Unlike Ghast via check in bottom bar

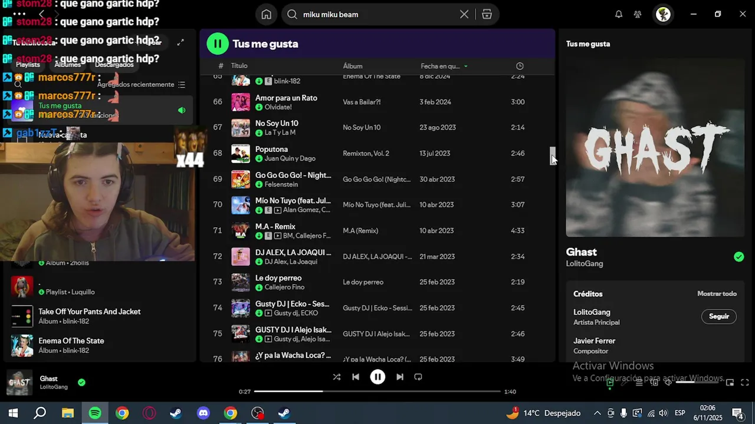pos(81,382)
